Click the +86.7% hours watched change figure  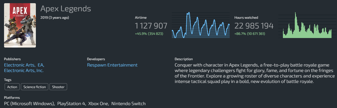coord(240,34)
